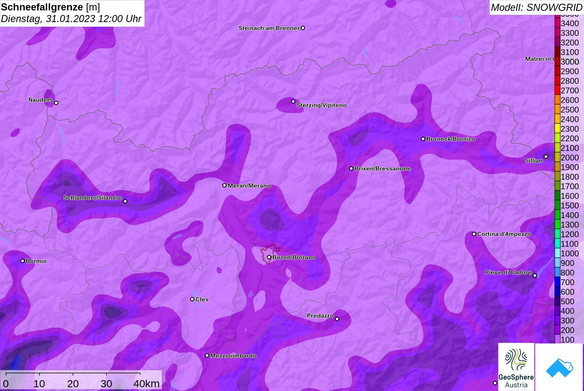The image size is (584, 391).
Task: Click the blue cloud arrow logo
Action: (x=559, y=367)
